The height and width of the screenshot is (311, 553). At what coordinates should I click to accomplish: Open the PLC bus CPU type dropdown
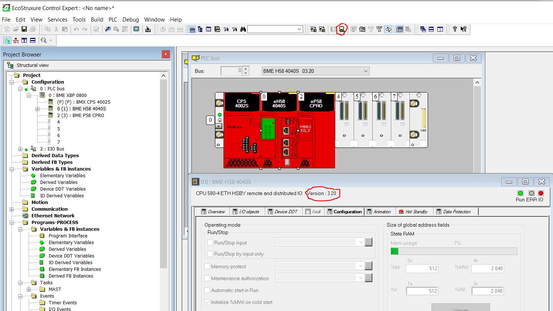[366, 71]
